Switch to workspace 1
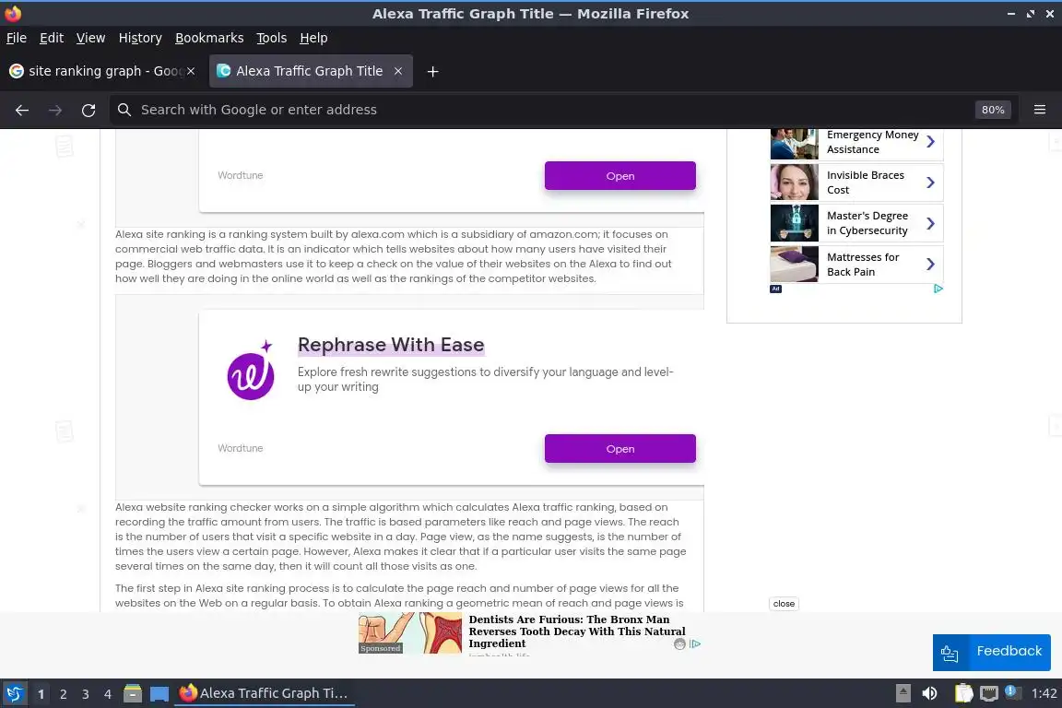The image size is (1062, 708). 41,694
